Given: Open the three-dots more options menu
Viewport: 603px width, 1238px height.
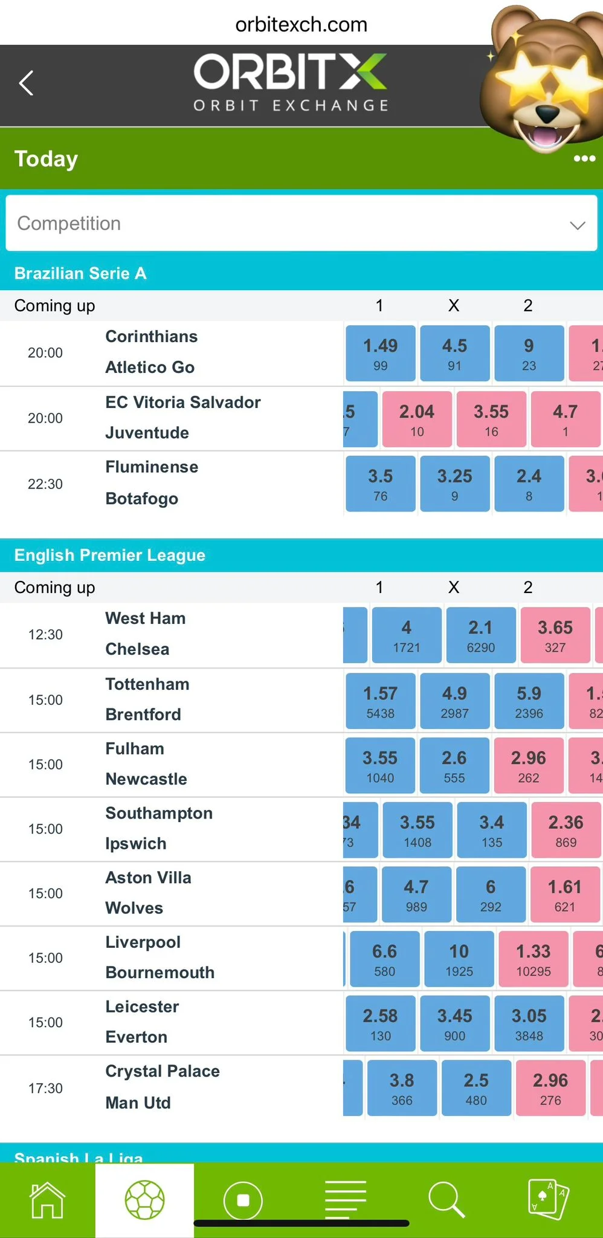Looking at the screenshot, I should click(584, 158).
